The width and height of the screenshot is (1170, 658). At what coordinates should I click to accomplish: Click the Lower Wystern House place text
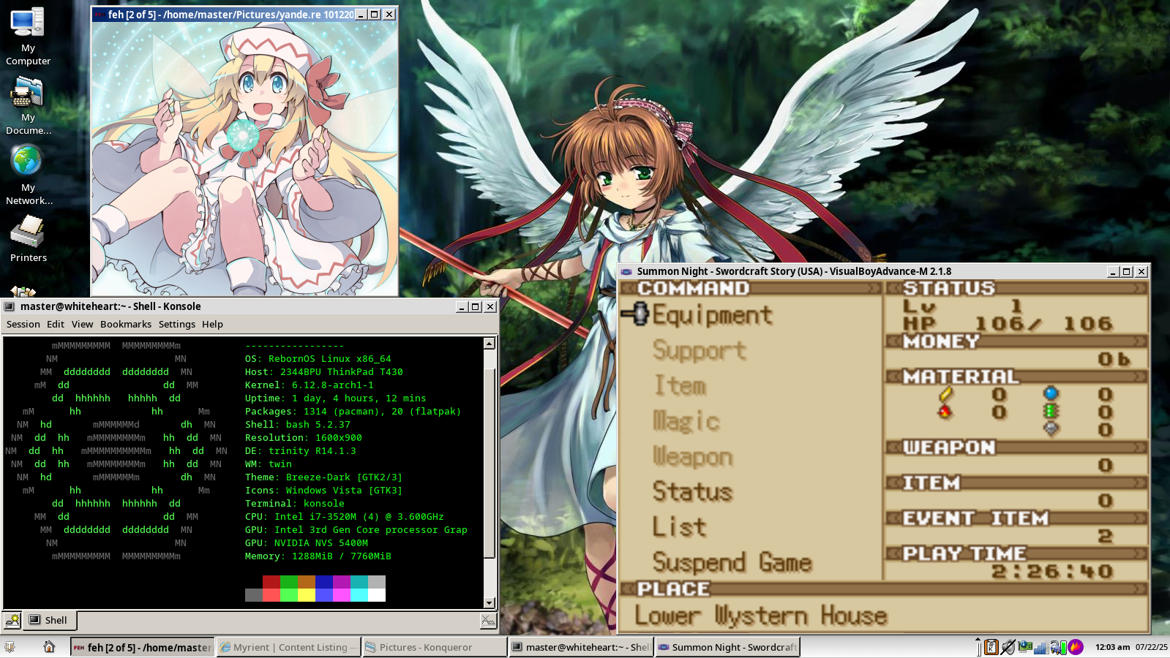[x=761, y=616]
